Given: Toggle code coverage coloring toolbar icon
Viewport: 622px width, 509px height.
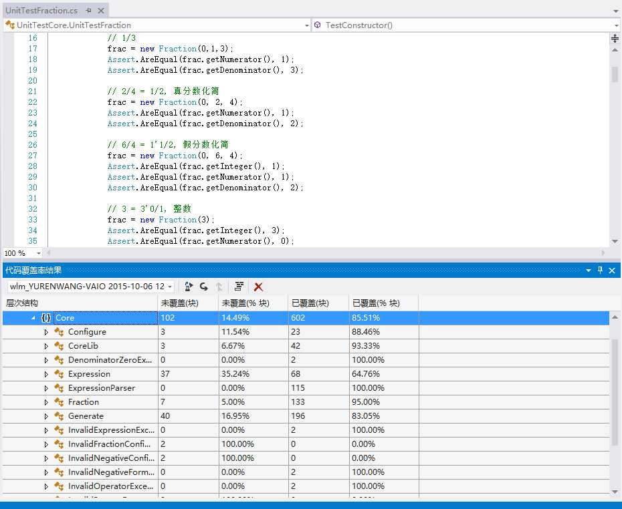Looking at the screenshot, I should tap(239, 287).
